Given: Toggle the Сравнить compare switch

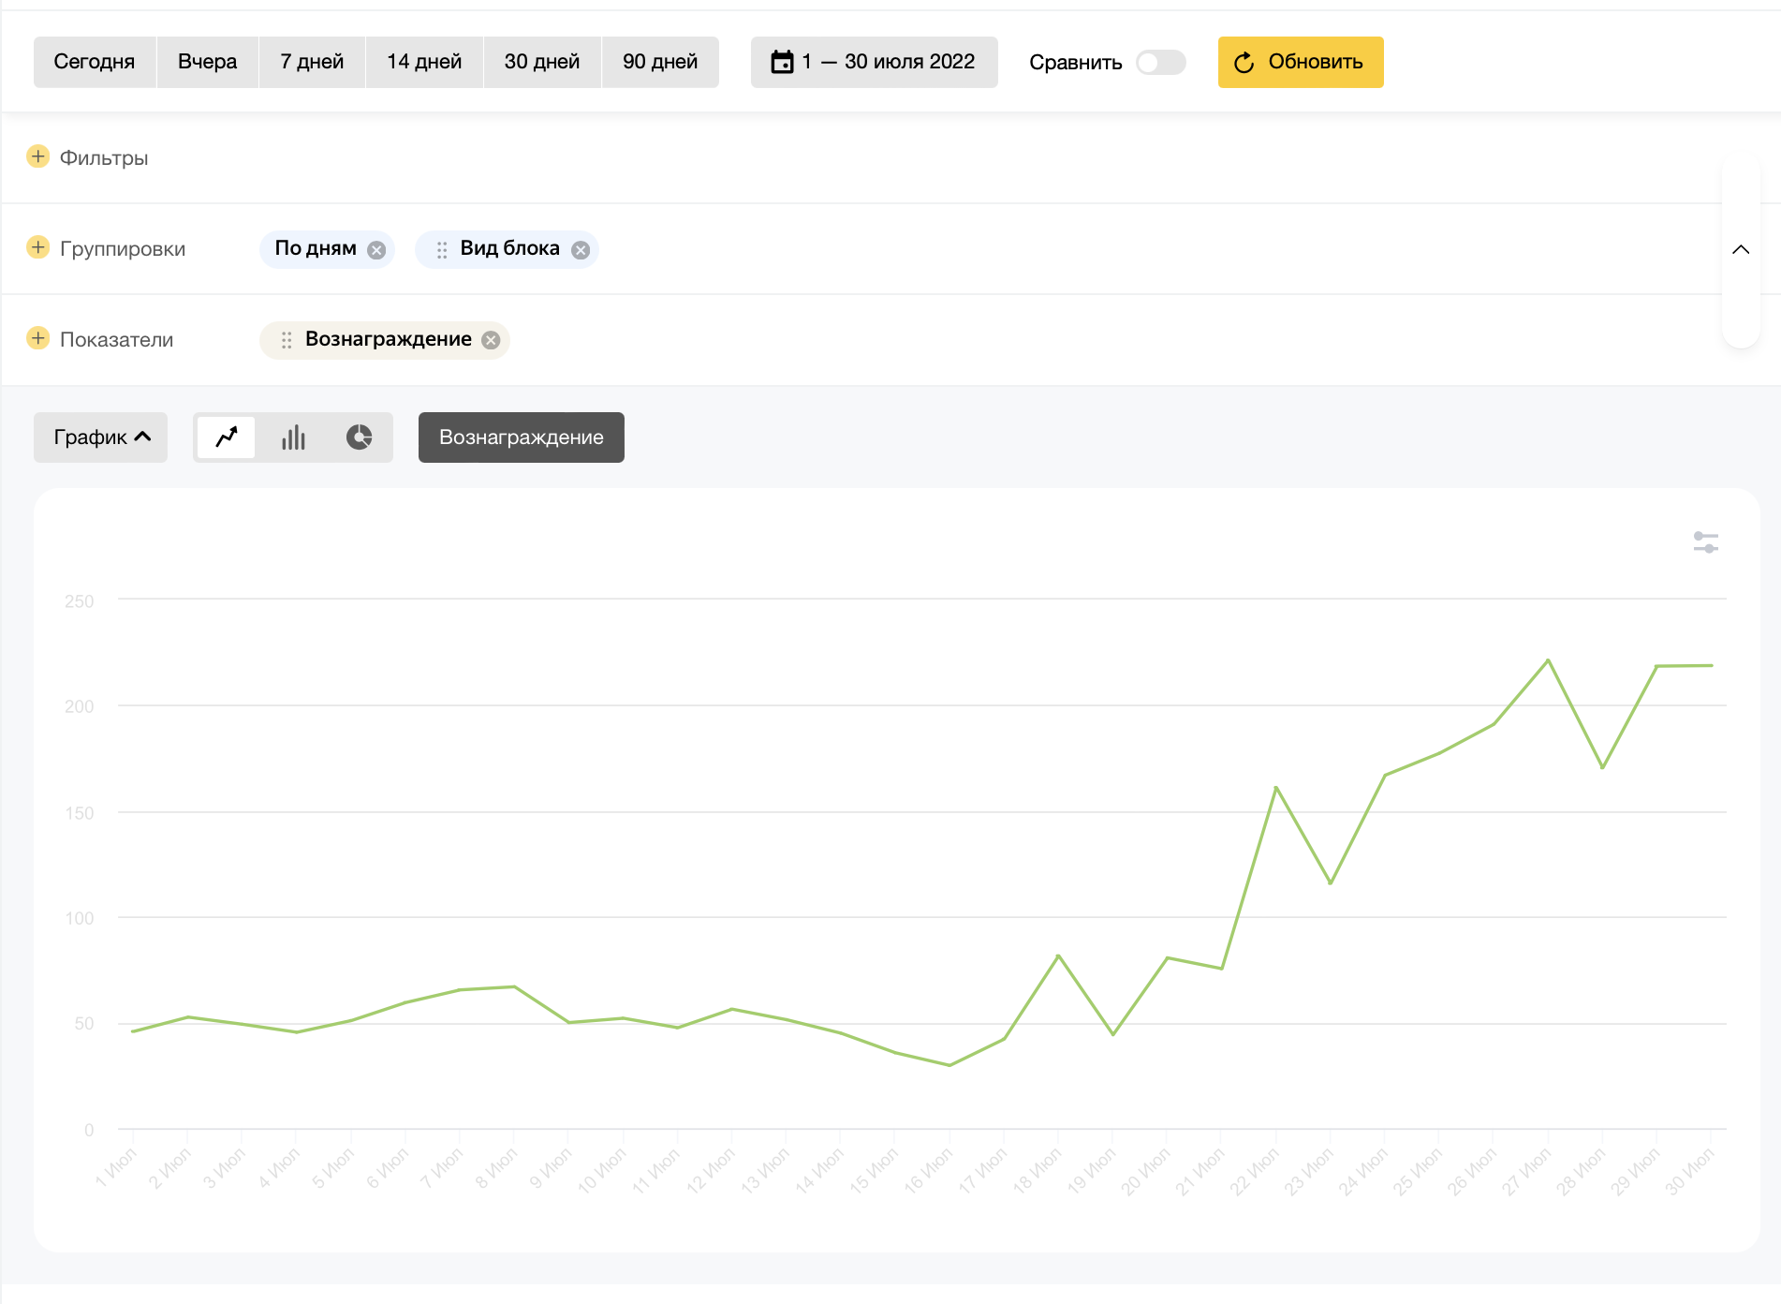Looking at the screenshot, I should (x=1160, y=63).
